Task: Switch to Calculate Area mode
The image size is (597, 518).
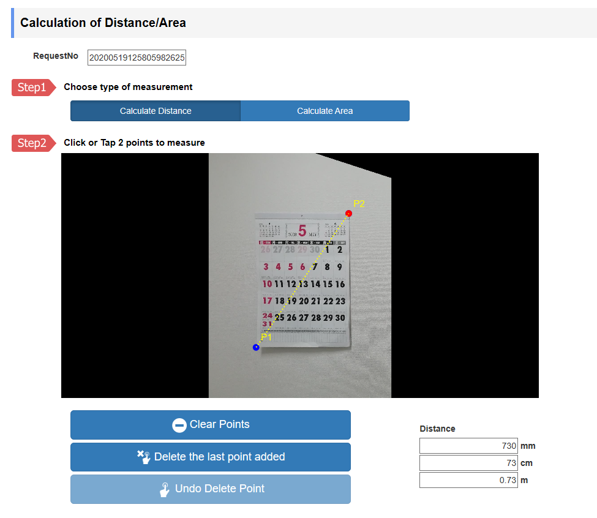Action: click(325, 111)
